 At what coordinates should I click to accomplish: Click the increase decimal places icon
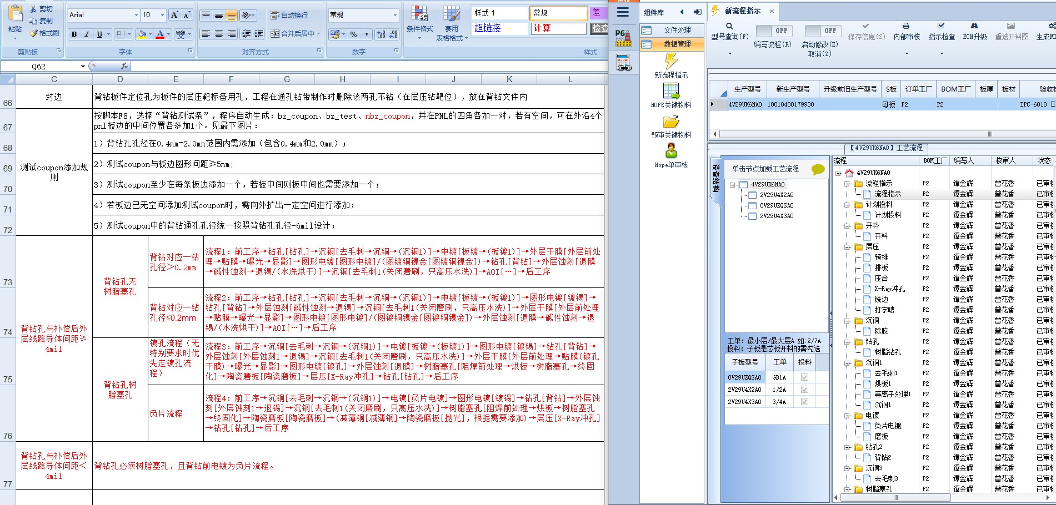[381, 34]
